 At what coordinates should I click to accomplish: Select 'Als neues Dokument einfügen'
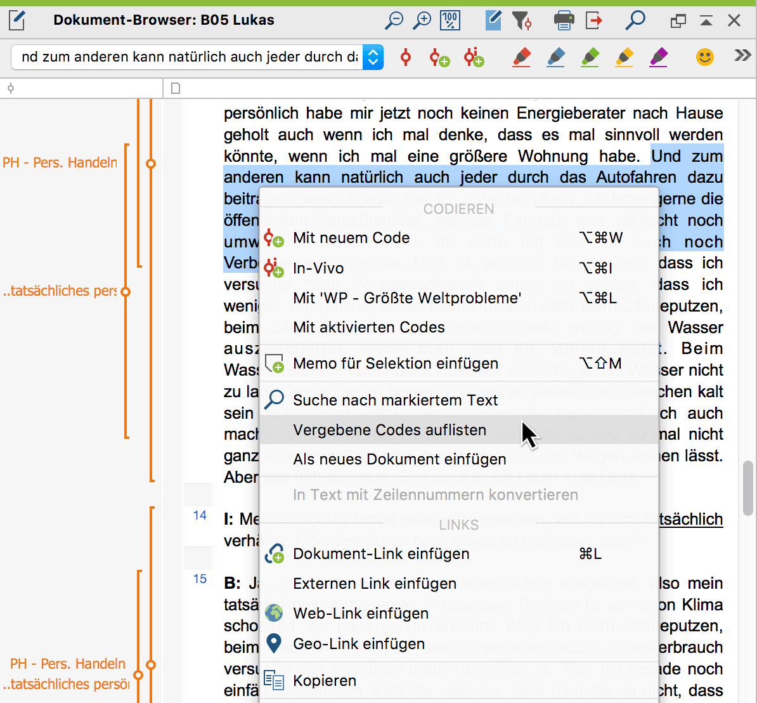pos(458,459)
